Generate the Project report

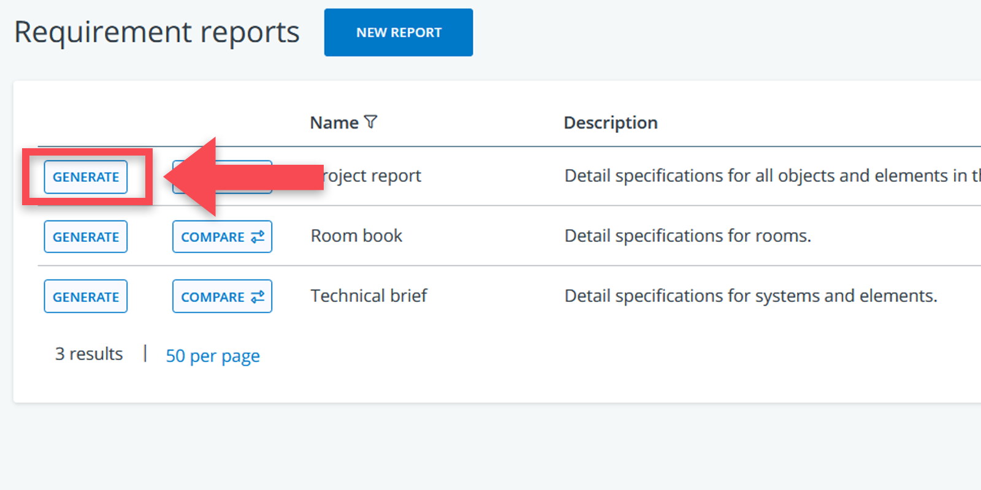click(86, 177)
